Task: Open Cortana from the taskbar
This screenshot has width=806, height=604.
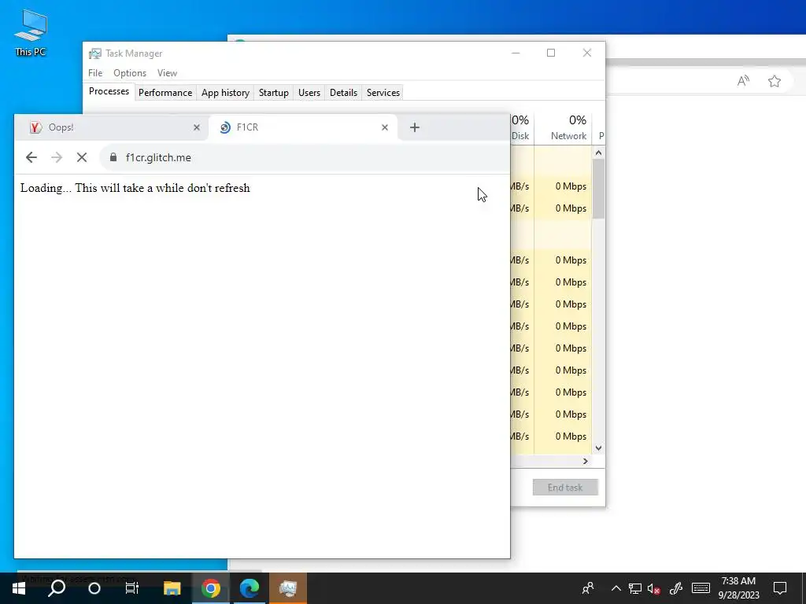Action: (94, 588)
